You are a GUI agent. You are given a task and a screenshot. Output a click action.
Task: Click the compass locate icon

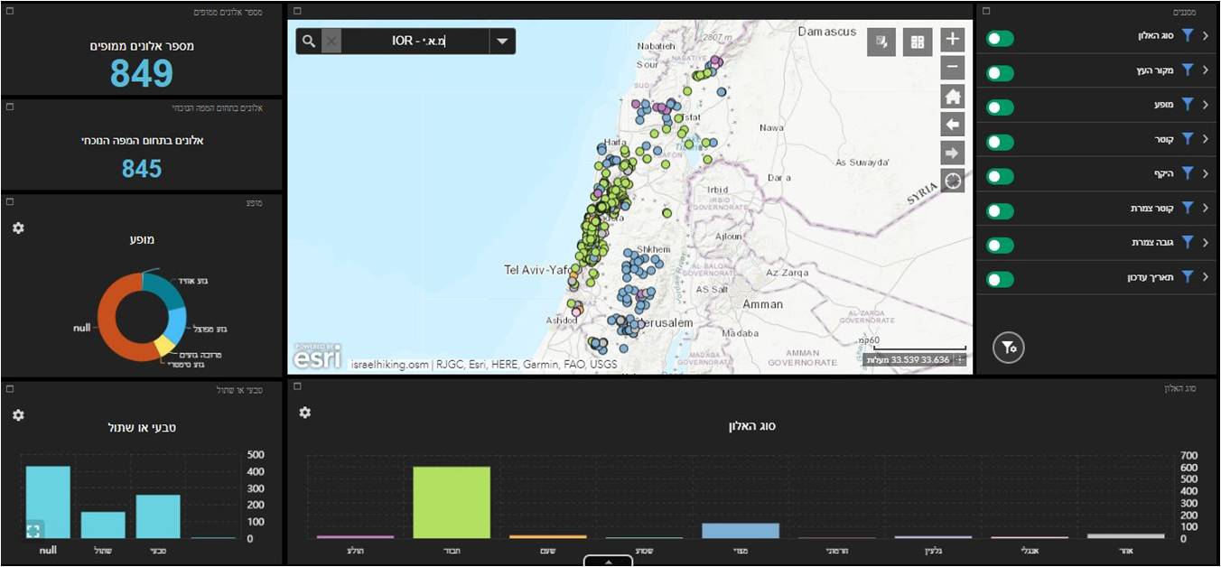(953, 181)
